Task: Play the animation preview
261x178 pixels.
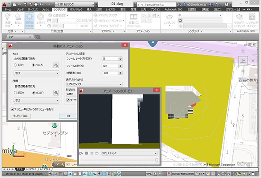Action: (x=81, y=153)
